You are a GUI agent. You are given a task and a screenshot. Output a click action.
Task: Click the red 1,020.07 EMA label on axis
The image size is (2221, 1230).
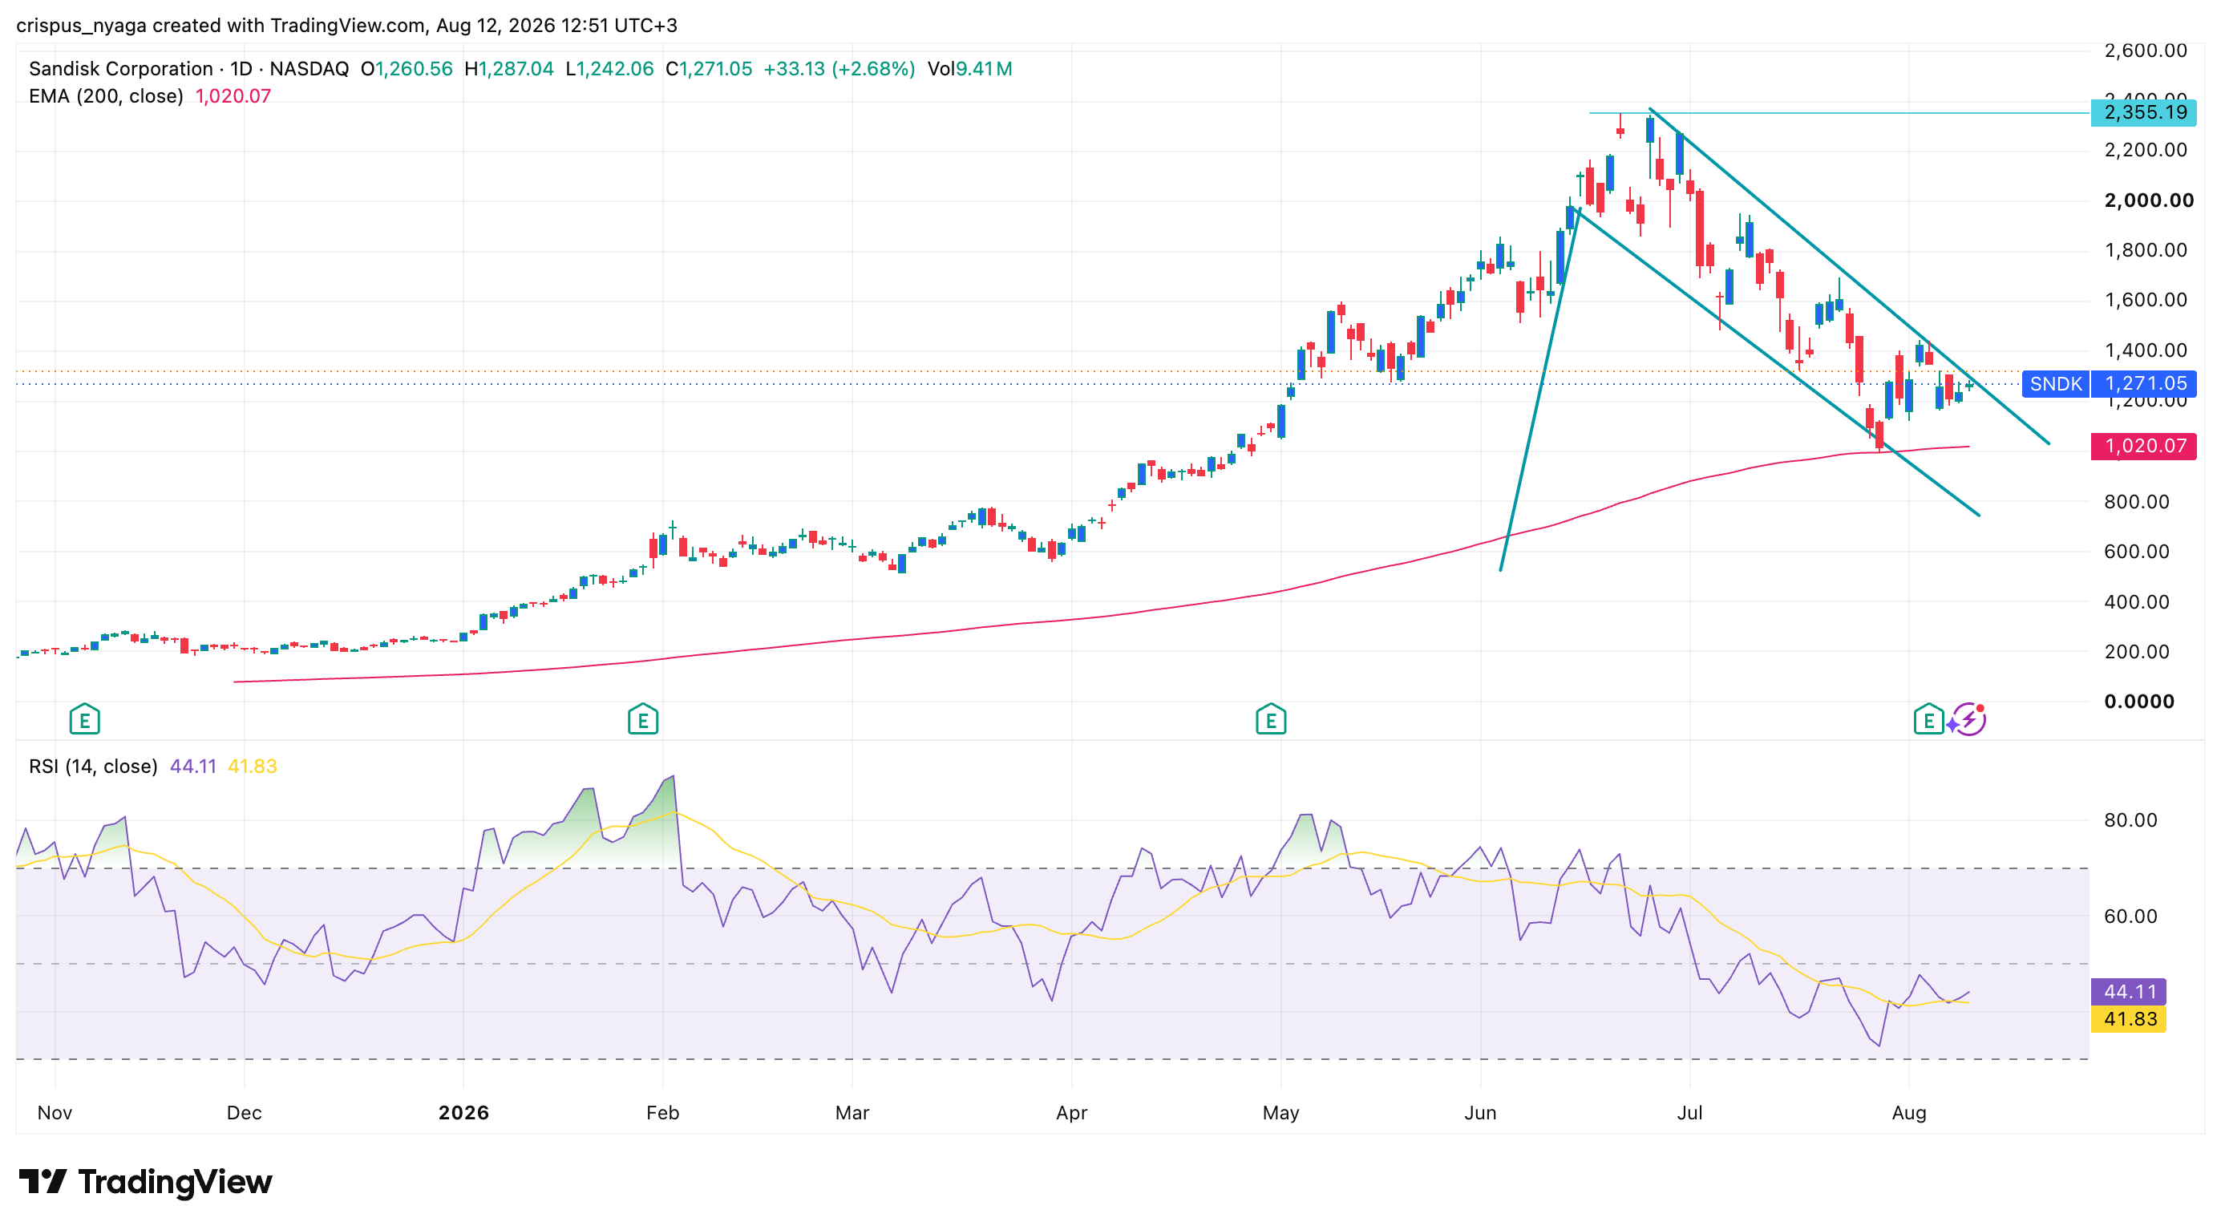[x=2143, y=446]
